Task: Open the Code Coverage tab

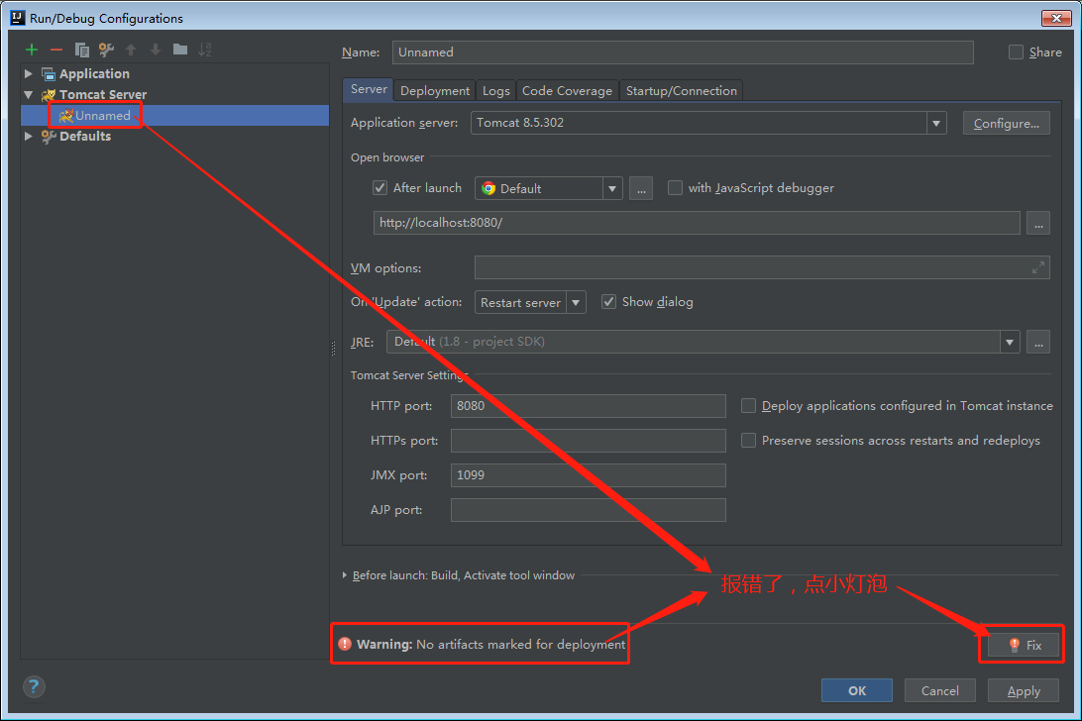Action: click(x=567, y=90)
